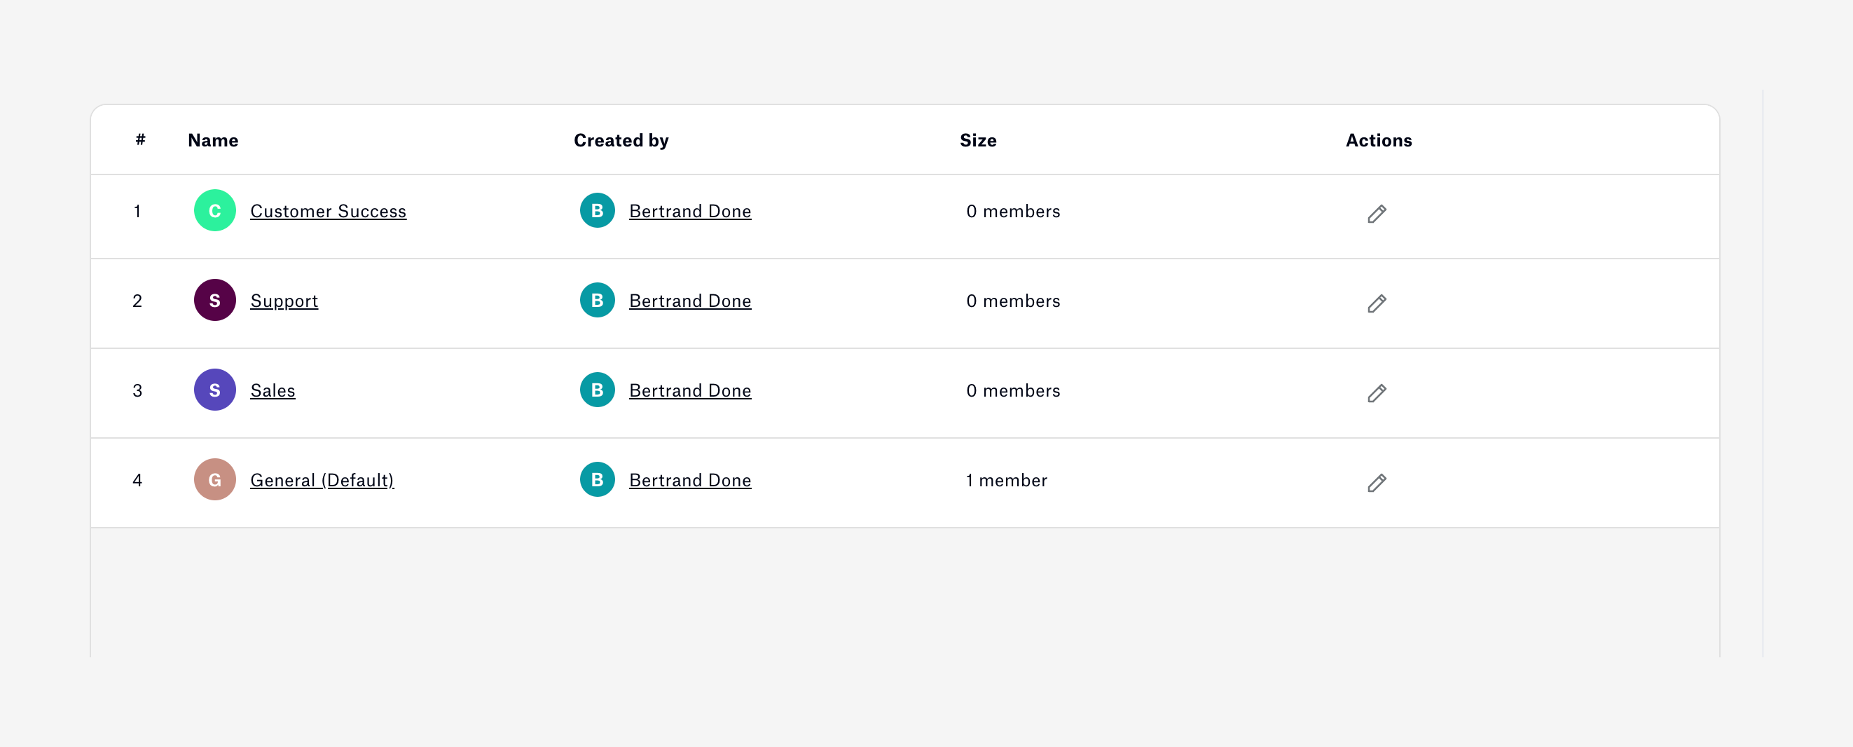This screenshot has height=747, width=1853.
Task: Edit the Customer Success team with the pencil icon
Action: [1377, 214]
